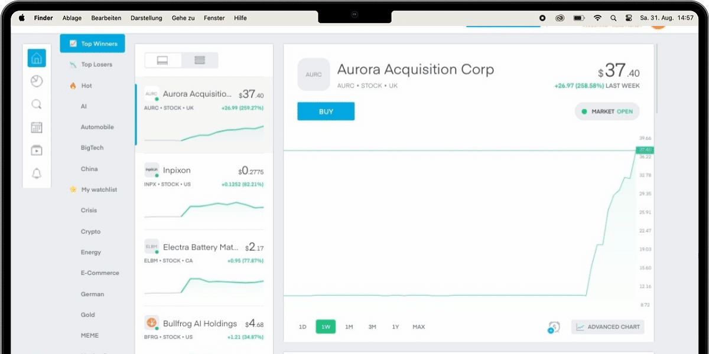
Task: Open Spotlight search in the menu bar
Action: [x=613, y=18]
